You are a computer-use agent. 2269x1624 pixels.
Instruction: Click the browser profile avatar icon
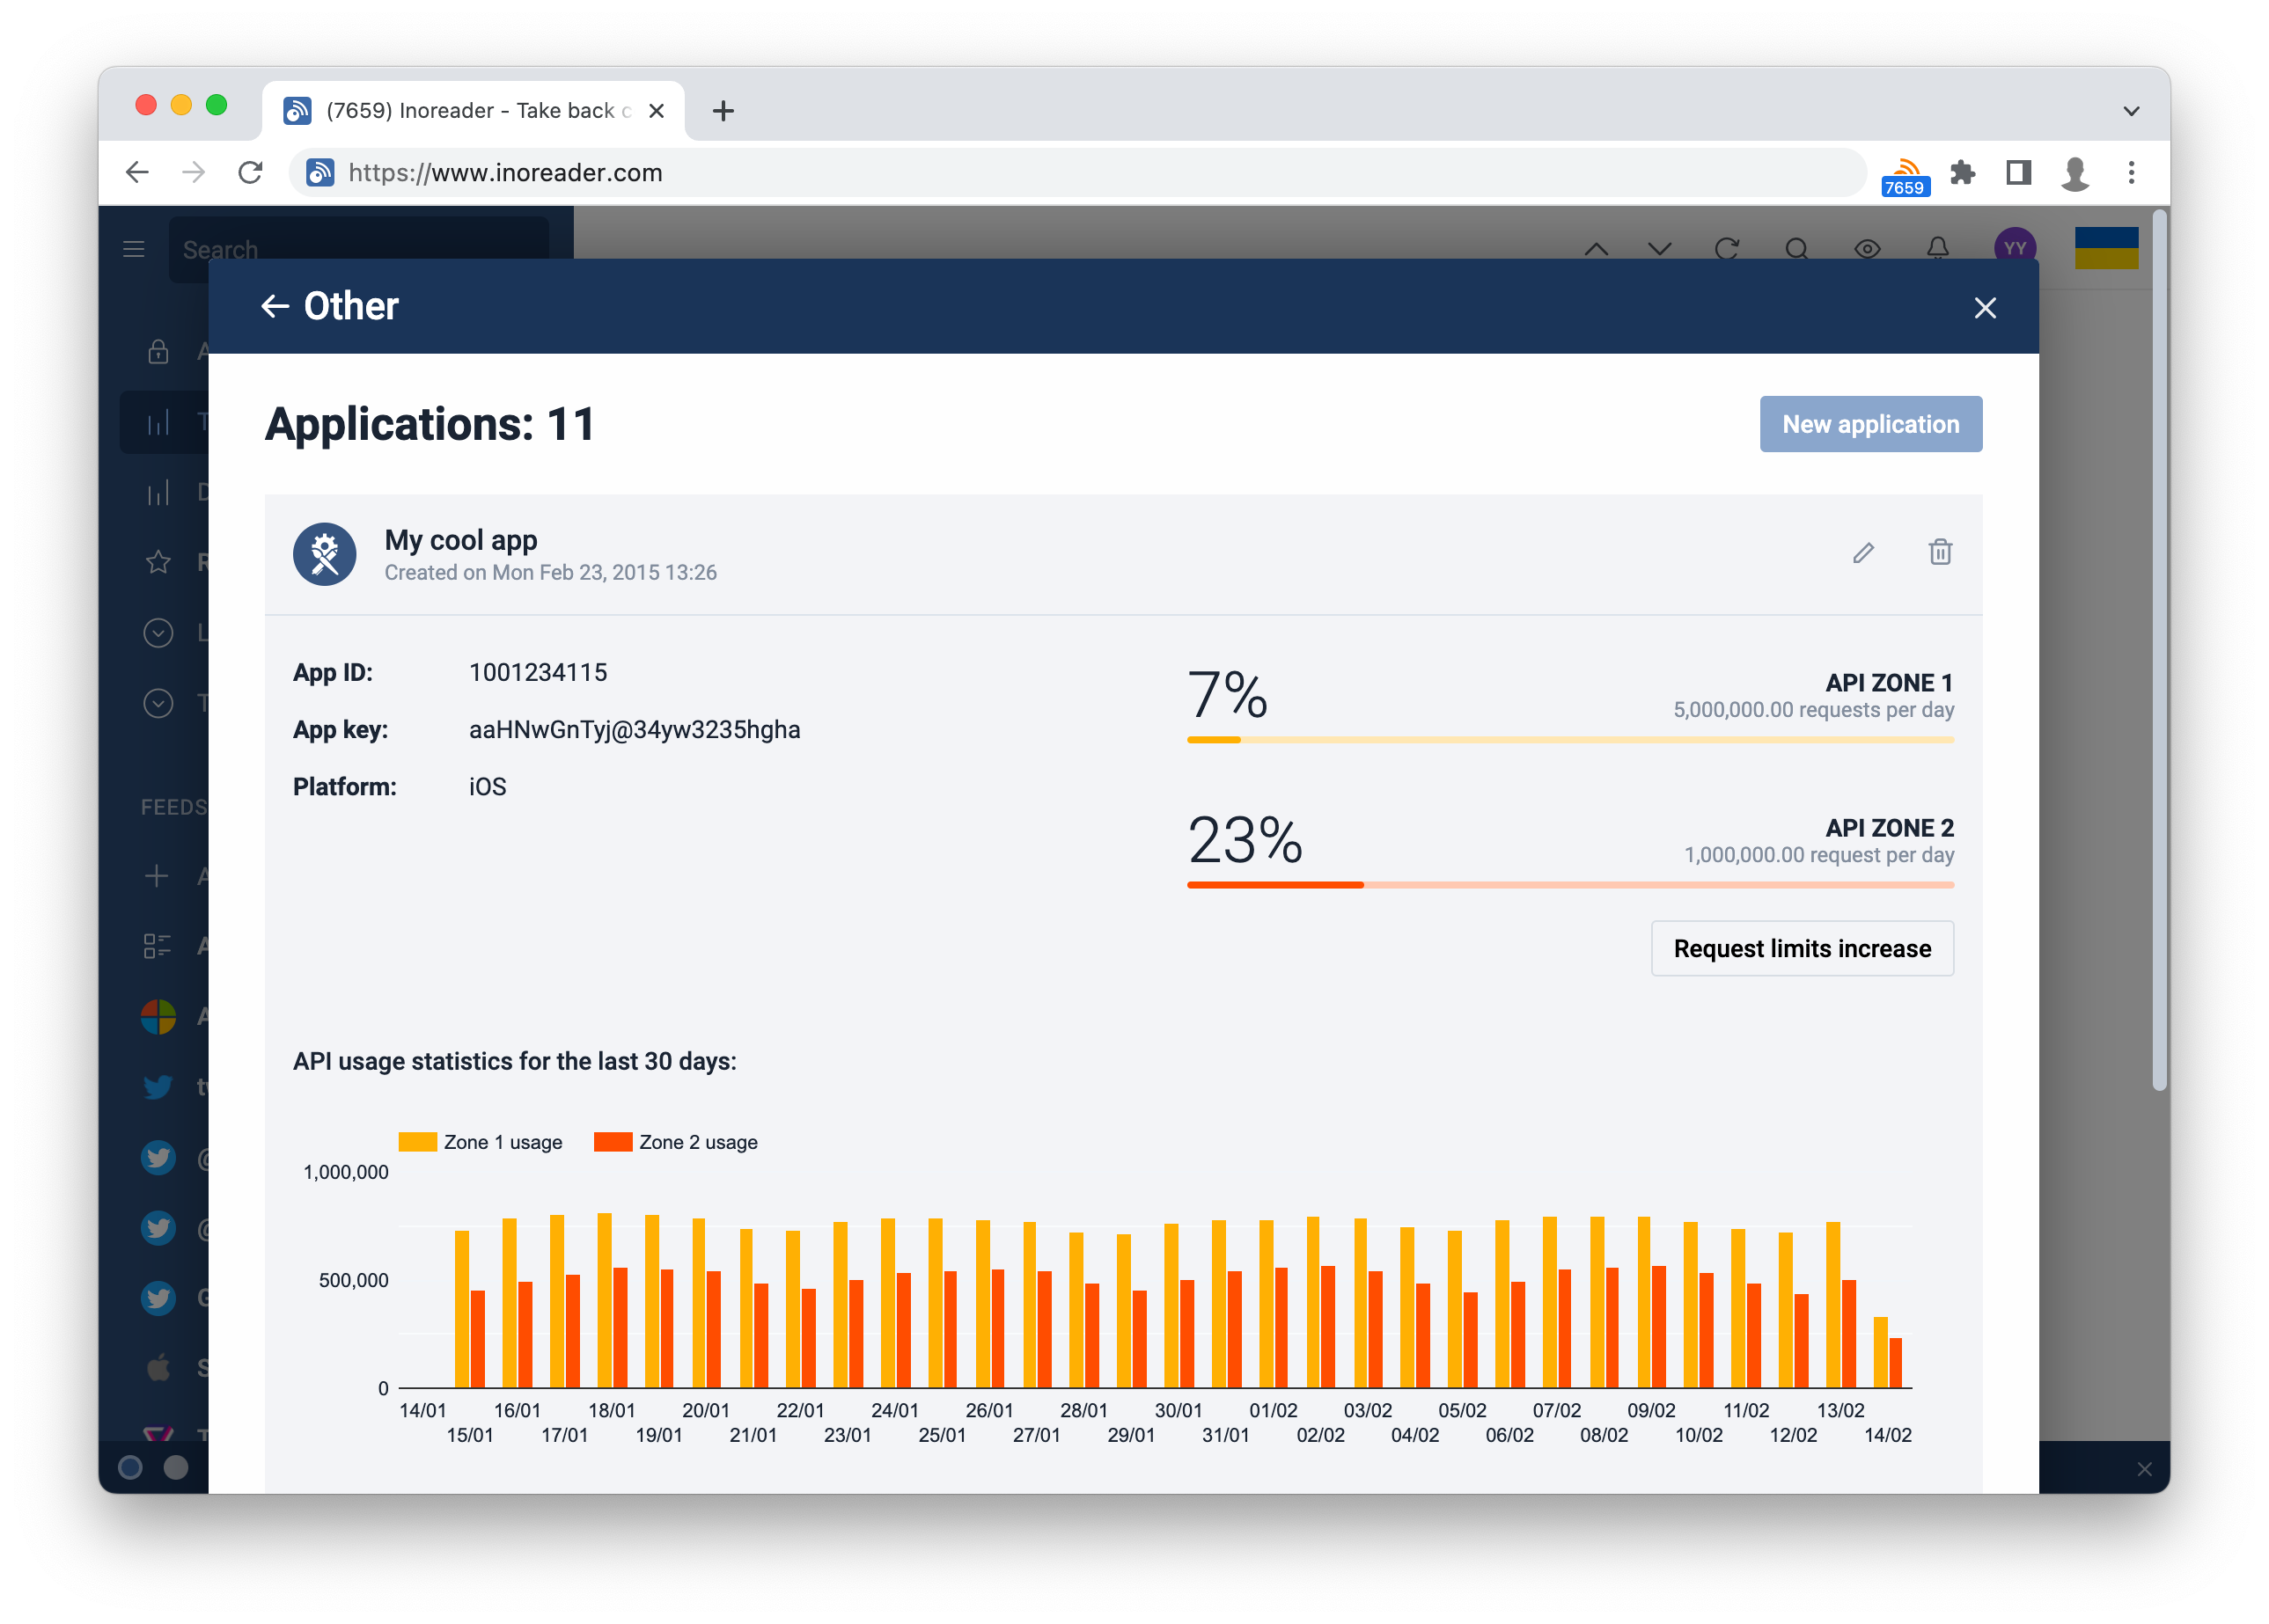click(2074, 173)
